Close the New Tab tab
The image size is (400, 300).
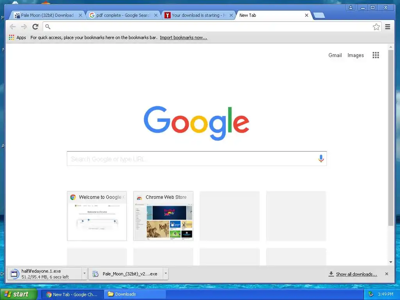306,15
